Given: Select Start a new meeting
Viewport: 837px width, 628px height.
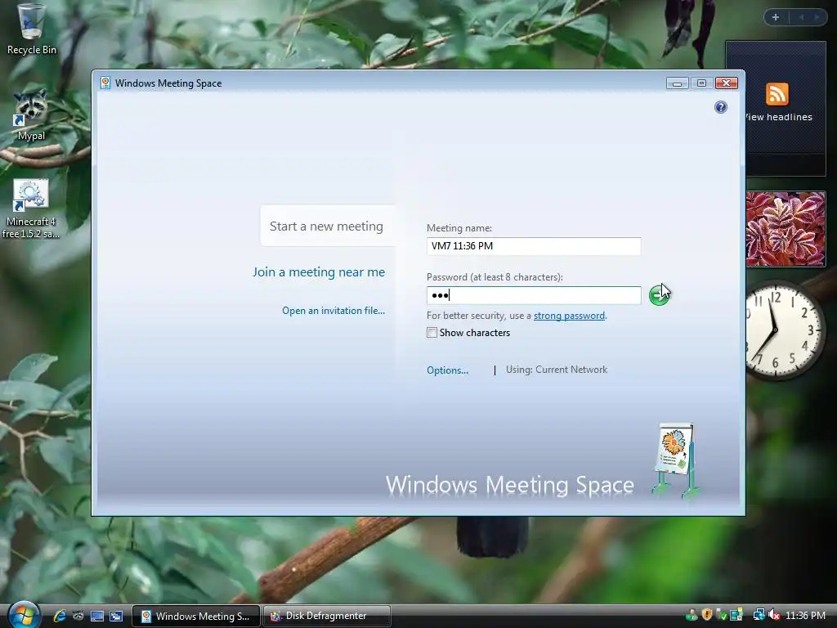Looking at the screenshot, I should [x=326, y=227].
